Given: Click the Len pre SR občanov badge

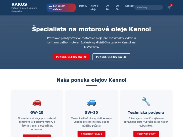Looking at the screenshot, I should tap(61, 7).
